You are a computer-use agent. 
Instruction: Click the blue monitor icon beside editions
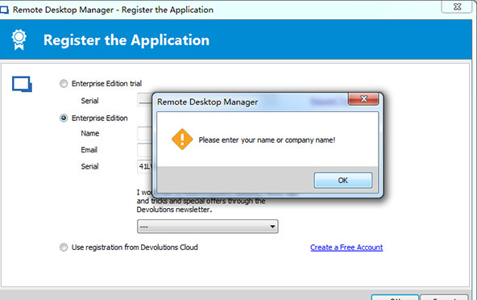[22, 84]
